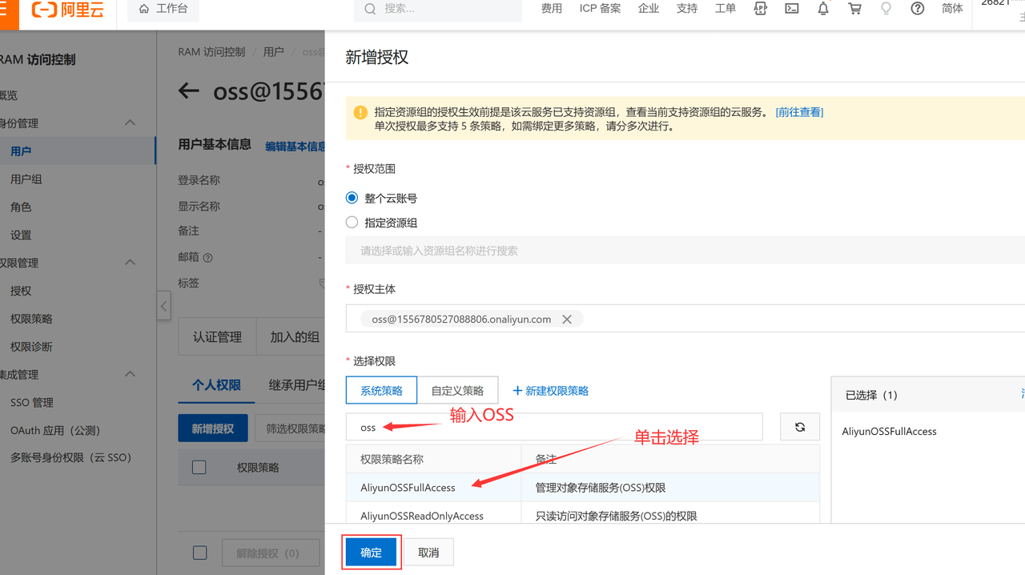Click the 邮箱 help icon
The image size is (1025, 575).
(207, 258)
